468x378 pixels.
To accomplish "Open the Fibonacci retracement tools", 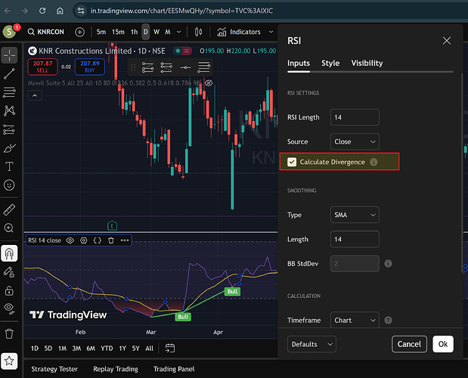I will coord(9,92).
